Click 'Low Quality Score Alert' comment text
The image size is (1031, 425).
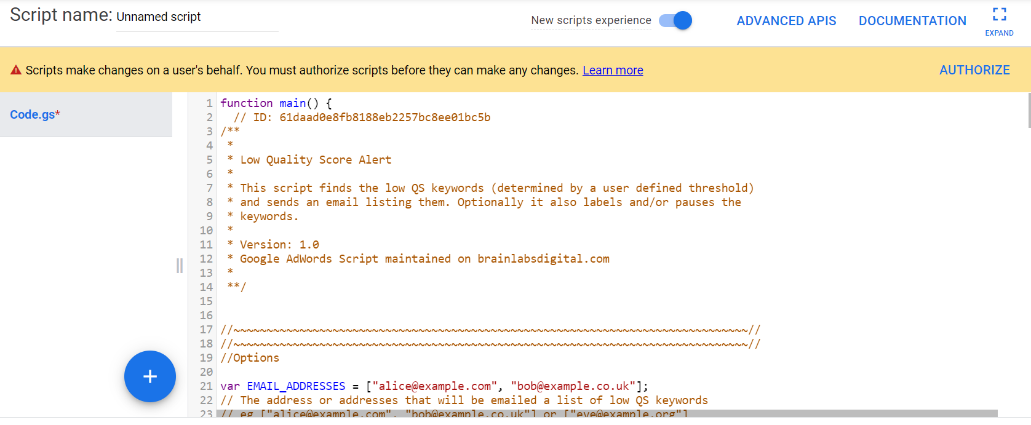(x=316, y=159)
